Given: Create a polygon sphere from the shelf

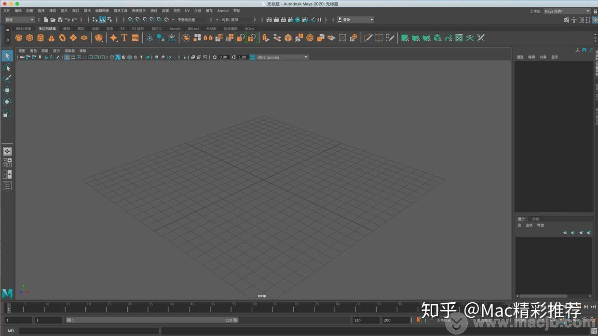Looking at the screenshot, I should [18, 38].
